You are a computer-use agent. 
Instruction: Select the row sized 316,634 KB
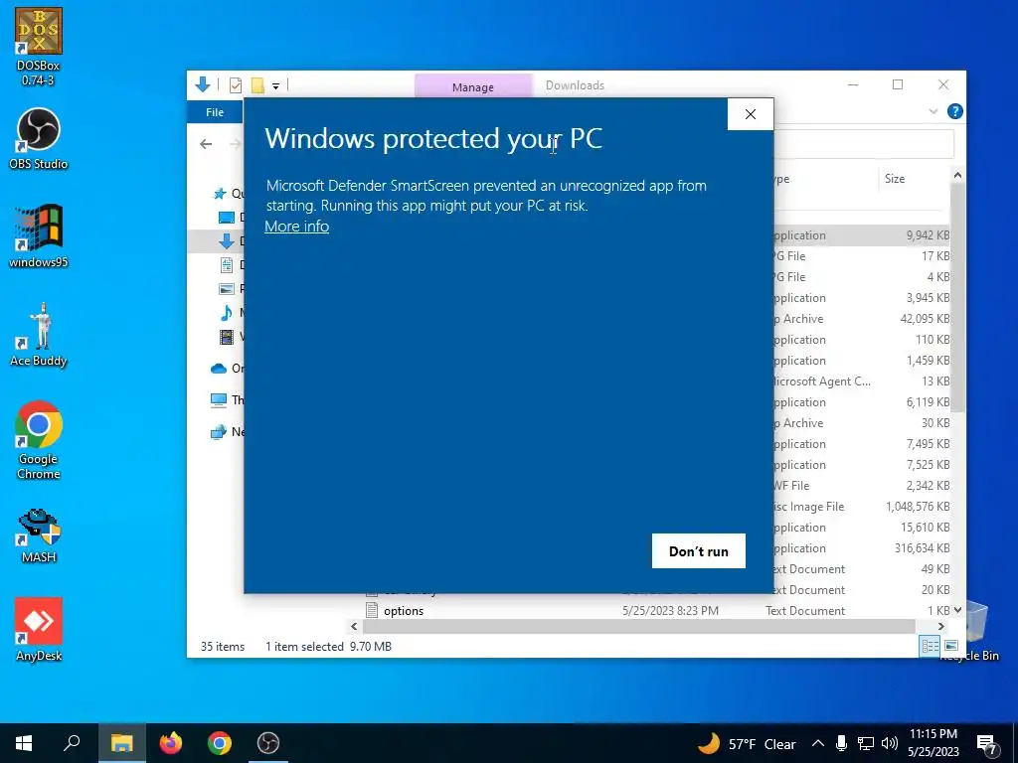tap(862, 548)
